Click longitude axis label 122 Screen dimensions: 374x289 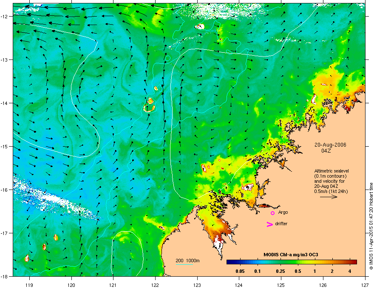tap(155, 285)
